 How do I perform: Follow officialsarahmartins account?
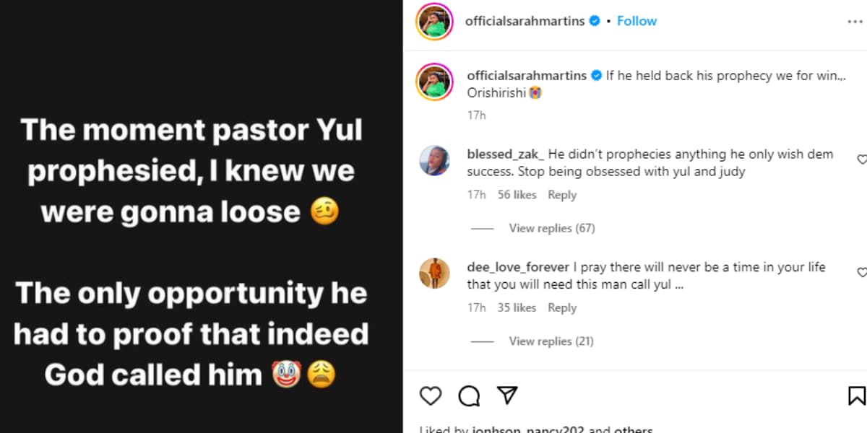[x=637, y=21]
